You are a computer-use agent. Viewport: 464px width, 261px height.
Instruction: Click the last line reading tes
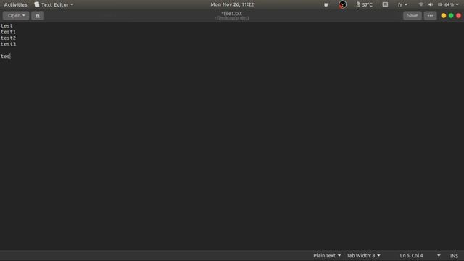(x=5, y=57)
